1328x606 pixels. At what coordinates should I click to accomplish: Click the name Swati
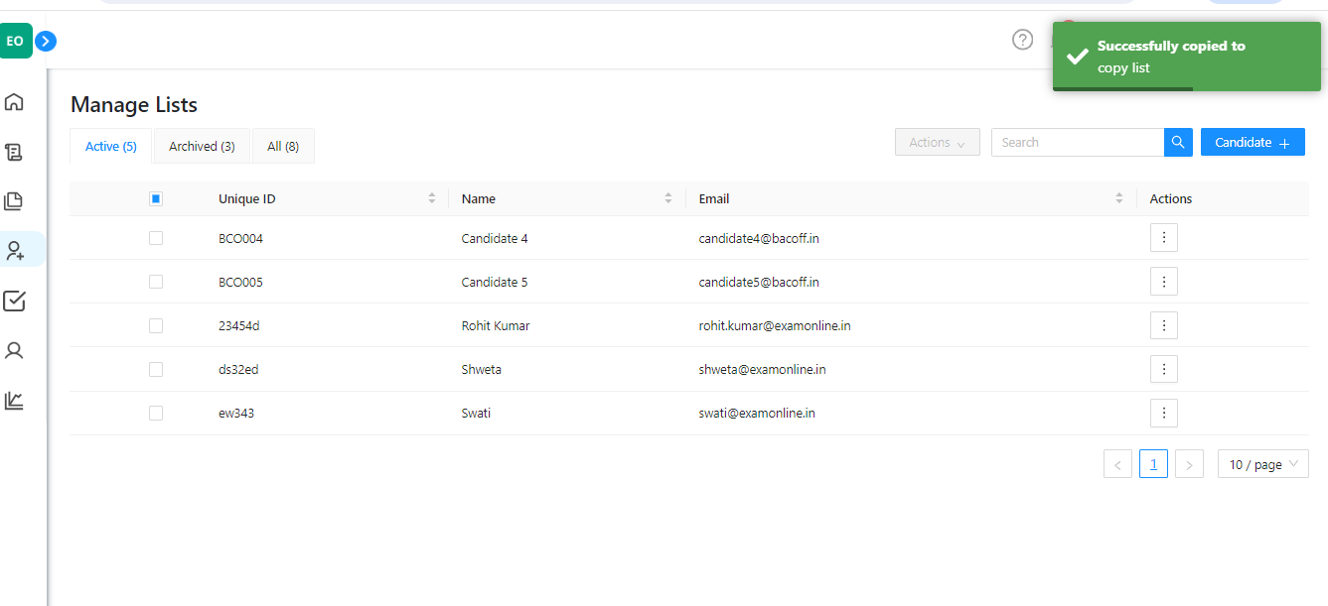tap(476, 413)
